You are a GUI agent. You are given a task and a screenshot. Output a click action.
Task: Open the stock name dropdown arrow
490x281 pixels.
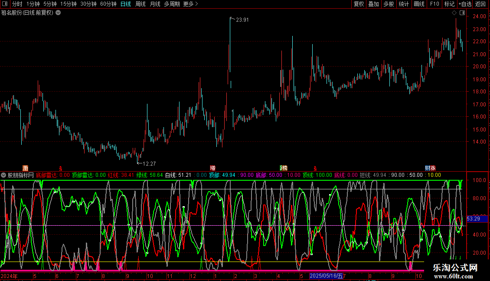click(58, 13)
